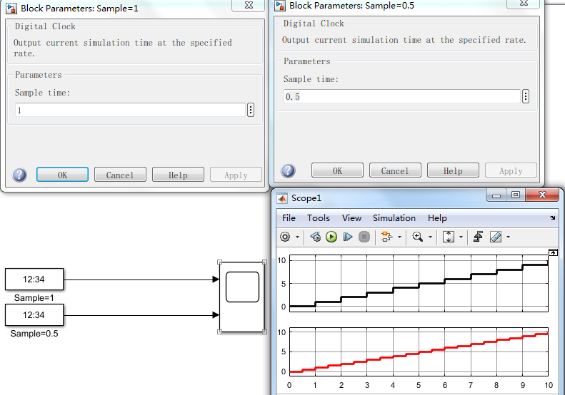This screenshot has width=565, height=395.
Task: Open the Scope configuration properties gear
Action: pos(285,237)
